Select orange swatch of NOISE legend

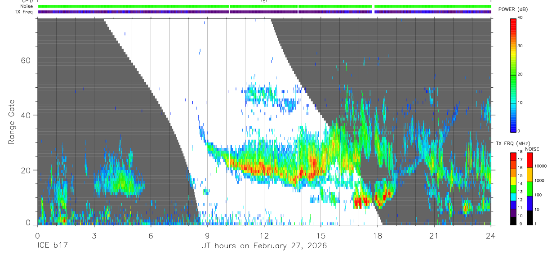coord(530,174)
